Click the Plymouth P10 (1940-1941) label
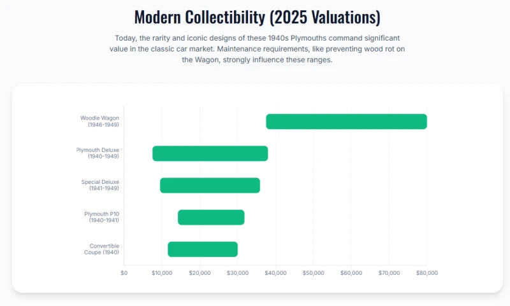Viewport: 510px width, 306px height. (101, 217)
